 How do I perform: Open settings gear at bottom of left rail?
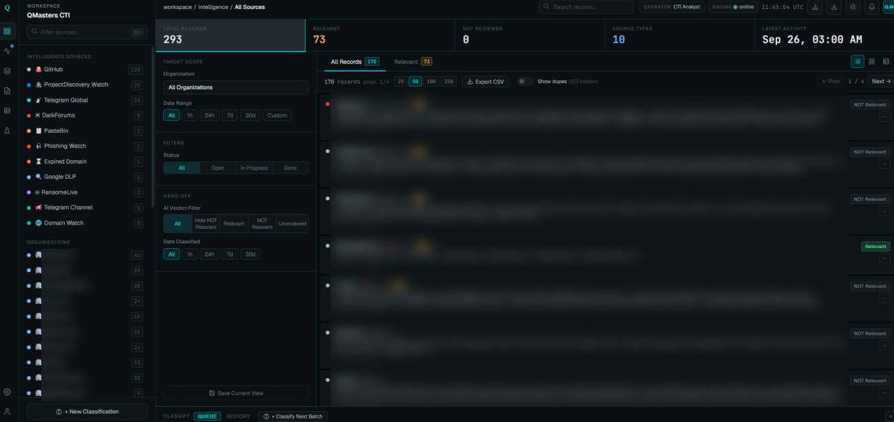pyautogui.click(x=7, y=392)
